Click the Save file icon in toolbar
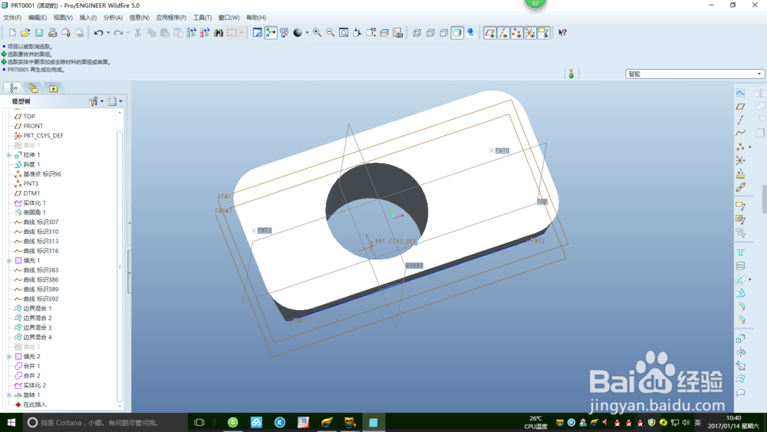The image size is (767, 432). tap(38, 33)
